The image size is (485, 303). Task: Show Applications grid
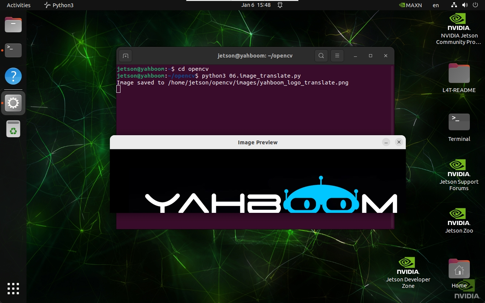pyautogui.click(x=13, y=288)
